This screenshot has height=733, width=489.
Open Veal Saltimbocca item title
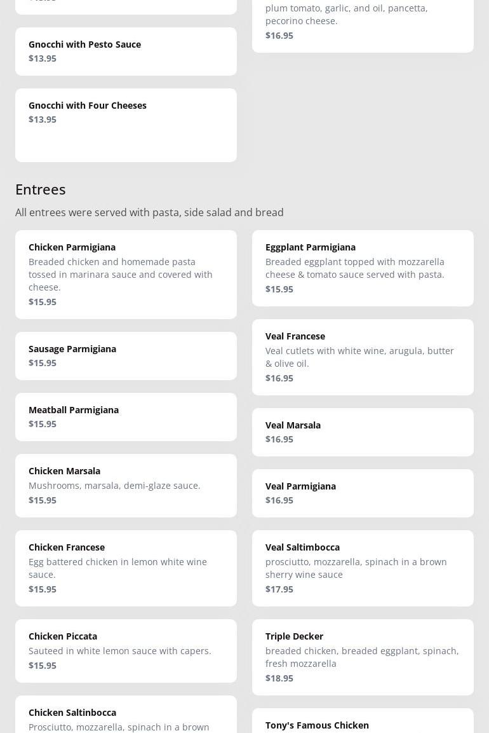tap(302, 547)
